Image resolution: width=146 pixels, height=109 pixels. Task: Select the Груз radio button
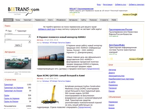(x=6, y=31)
